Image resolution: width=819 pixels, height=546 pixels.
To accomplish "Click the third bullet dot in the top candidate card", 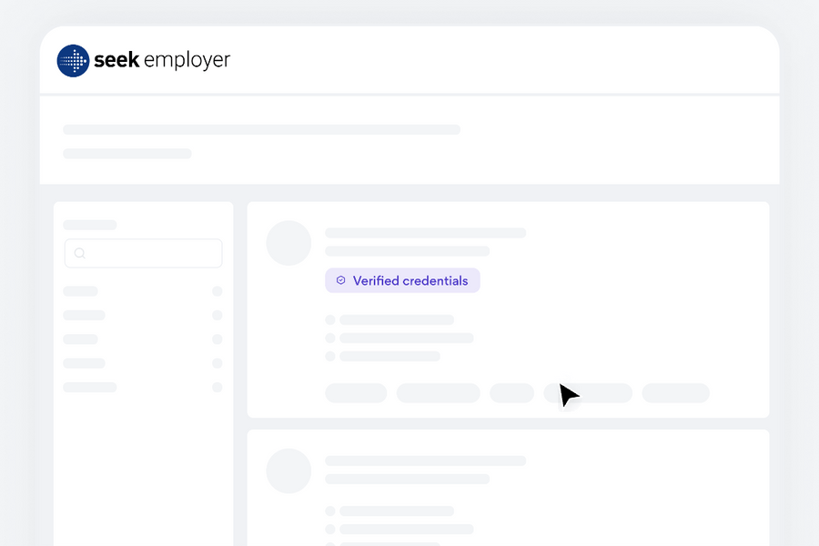I will click(330, 357).
